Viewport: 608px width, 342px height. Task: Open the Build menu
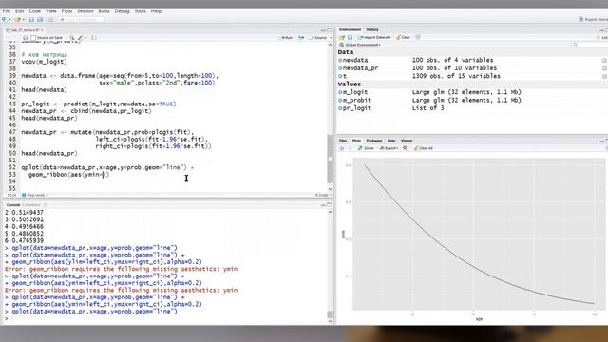(x=104, y=11)
